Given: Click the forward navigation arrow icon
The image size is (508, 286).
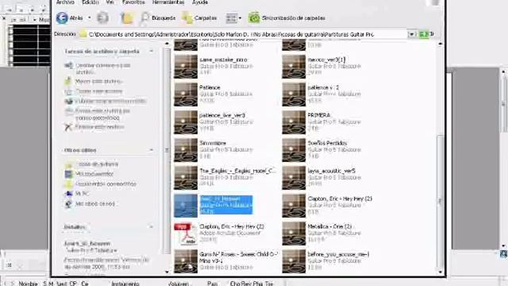Looking at the screenshot, I should pyautogui.click(x=102, y=17).
